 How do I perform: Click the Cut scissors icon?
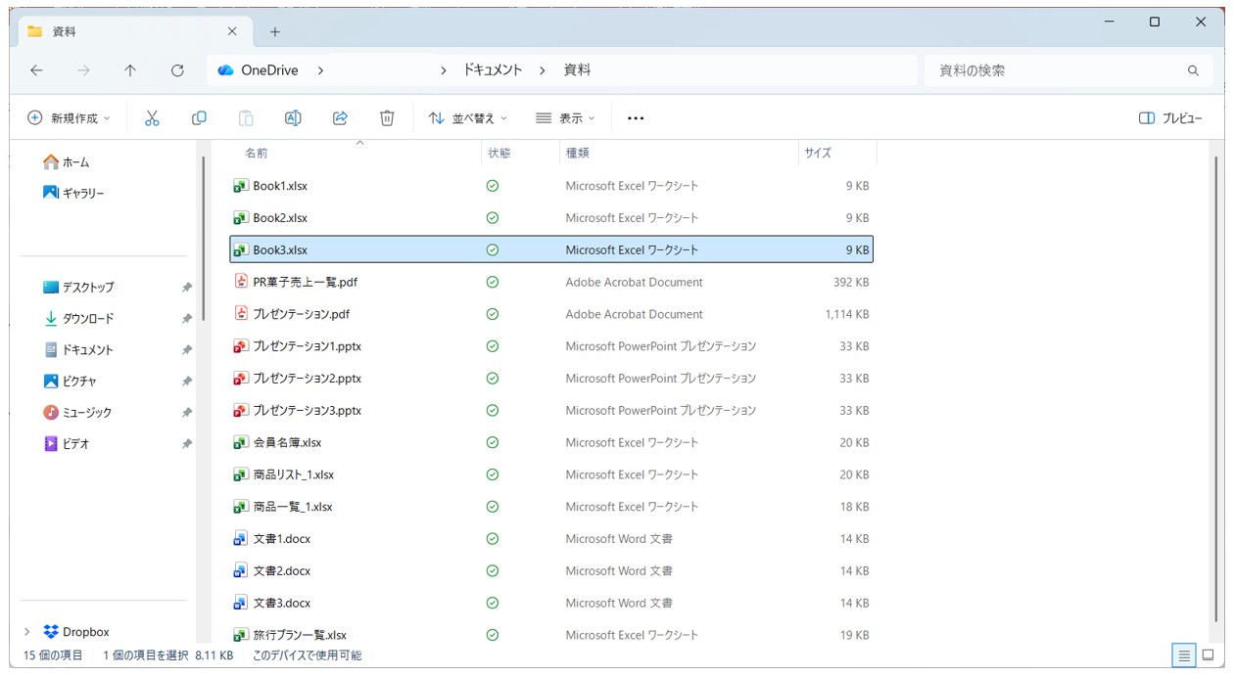tap(152, 118)
